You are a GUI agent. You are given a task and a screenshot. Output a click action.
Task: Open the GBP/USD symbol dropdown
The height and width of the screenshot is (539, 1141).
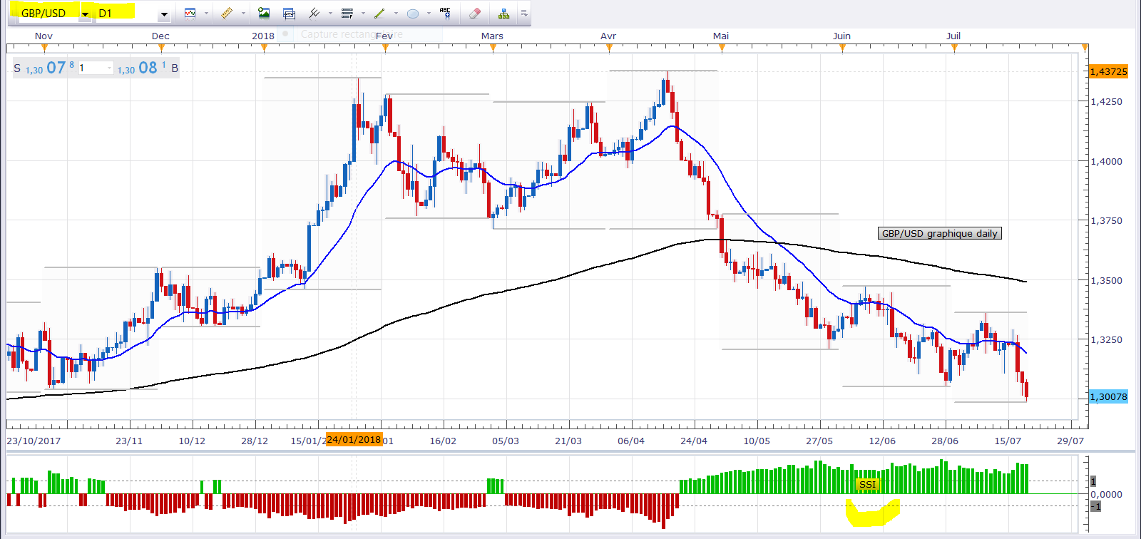tap(85, 14)
